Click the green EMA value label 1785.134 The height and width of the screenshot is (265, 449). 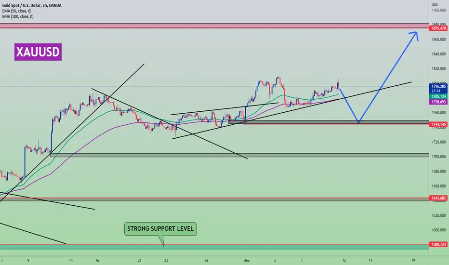click(438, 96)
